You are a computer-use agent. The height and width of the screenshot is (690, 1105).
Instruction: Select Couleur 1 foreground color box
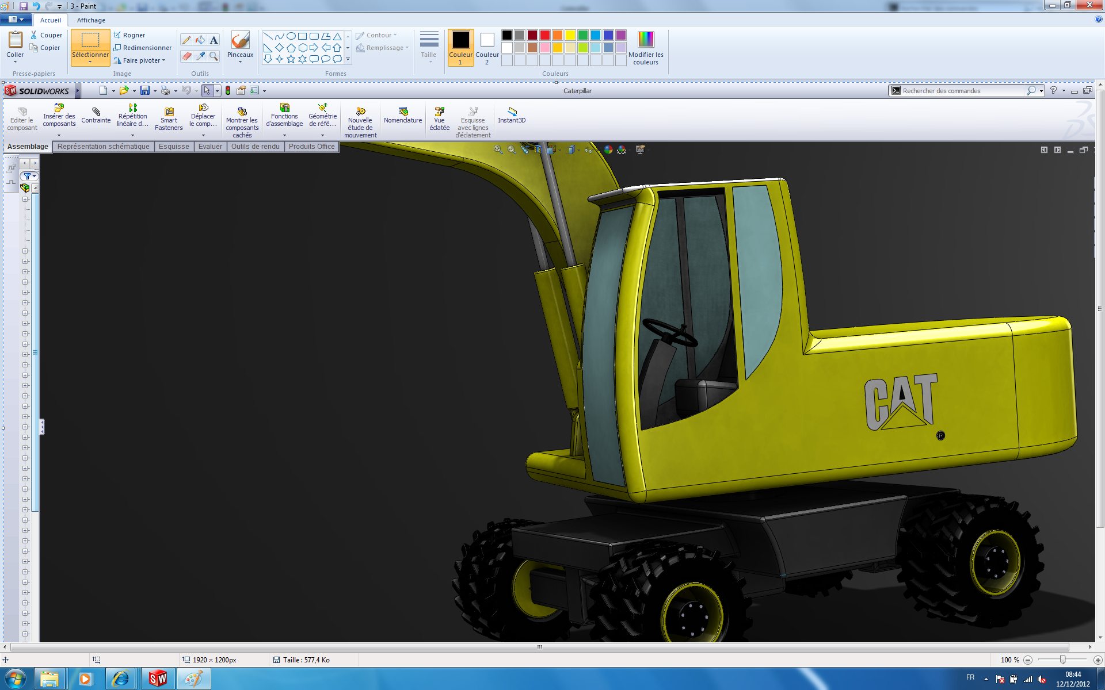(460, 48)
